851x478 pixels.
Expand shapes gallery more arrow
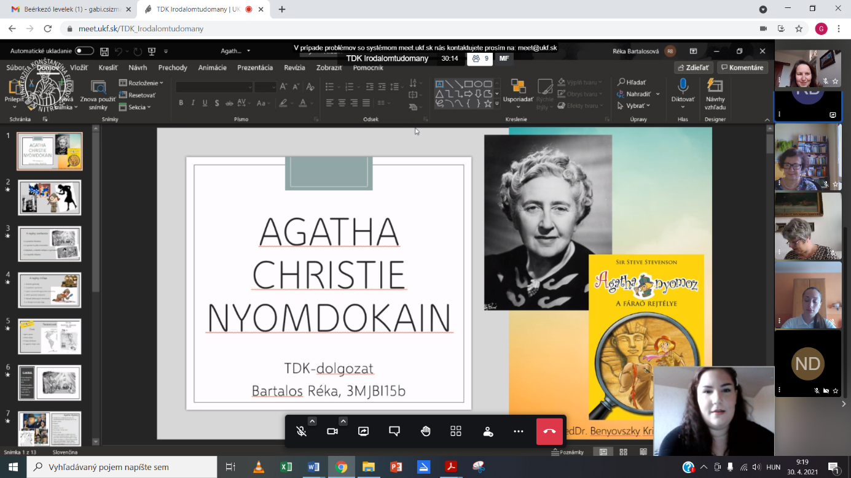click(x=497, y=104)
